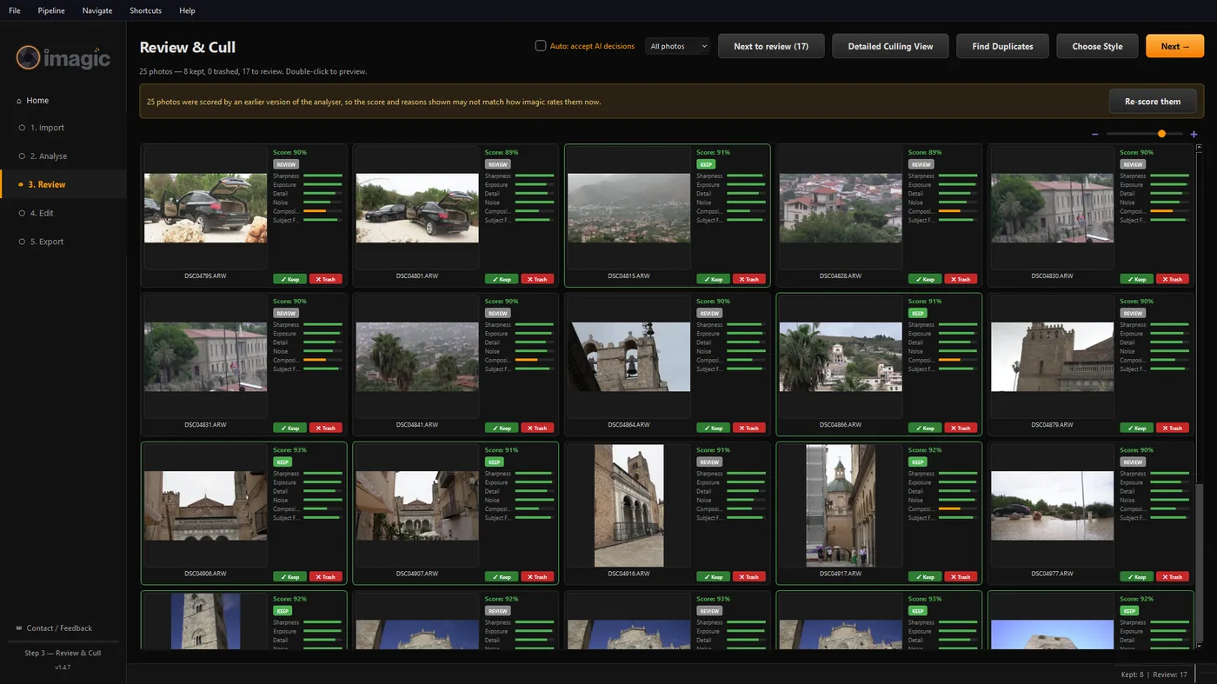1217x684 pixels.
Task: Select the DSC04815.ARW foggy hillside thumbnail
Action: pos(629,208)
